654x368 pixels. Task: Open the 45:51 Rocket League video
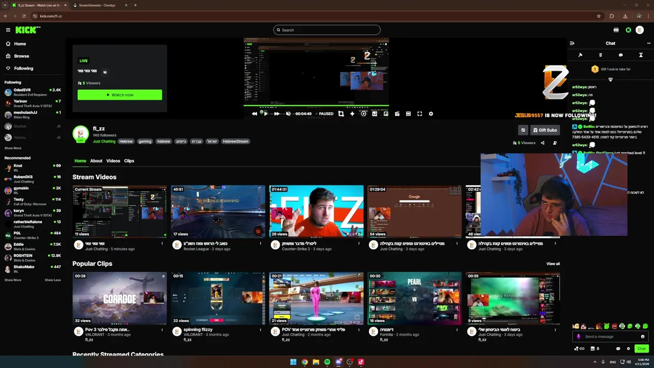pyautogui.click(x=218, y=212)
